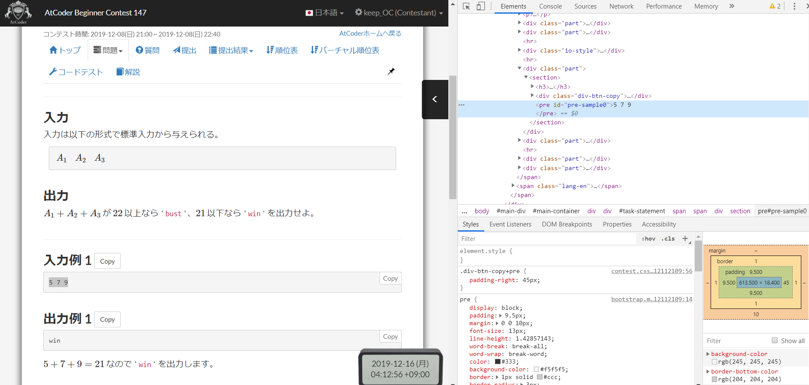
Task: Open the contest.css source link
Action: [652, 271]
